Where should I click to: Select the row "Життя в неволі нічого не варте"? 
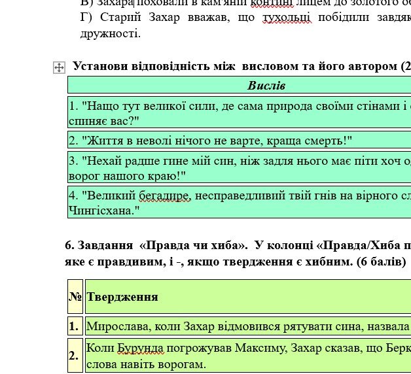pyautogui.click(x=211, y=141)
